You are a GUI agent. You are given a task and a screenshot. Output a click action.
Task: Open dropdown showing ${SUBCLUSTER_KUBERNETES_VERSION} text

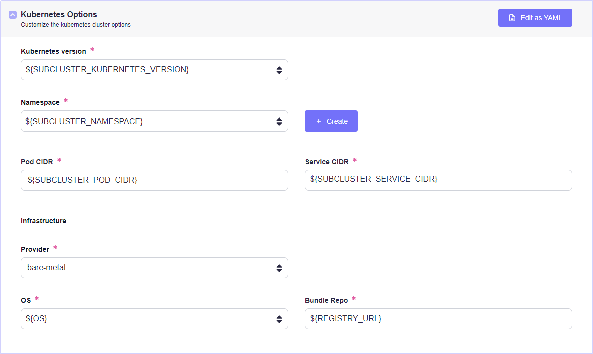pos(107,70)
